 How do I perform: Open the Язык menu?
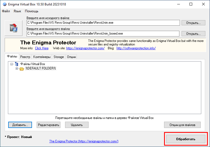17,11
